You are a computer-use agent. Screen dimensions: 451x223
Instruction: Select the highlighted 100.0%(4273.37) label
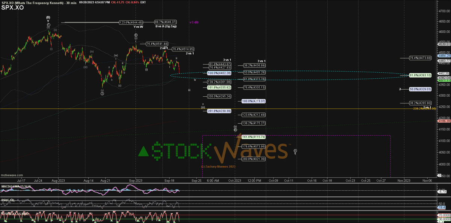254,101
